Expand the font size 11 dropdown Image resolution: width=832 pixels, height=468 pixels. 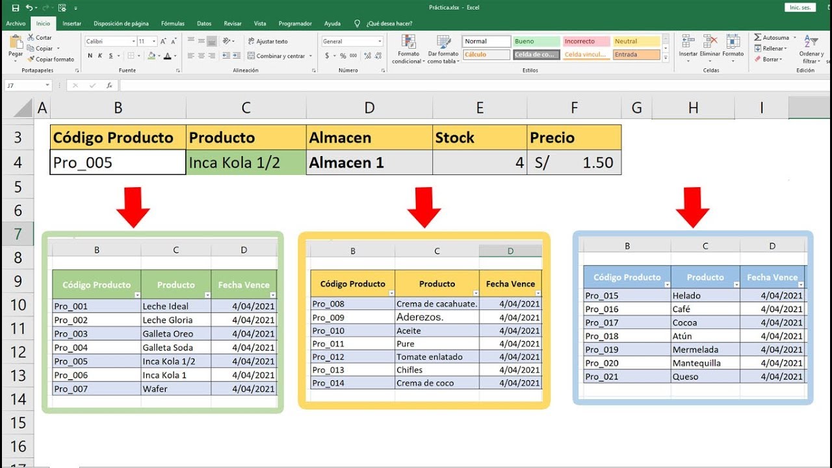pos(153,41)
